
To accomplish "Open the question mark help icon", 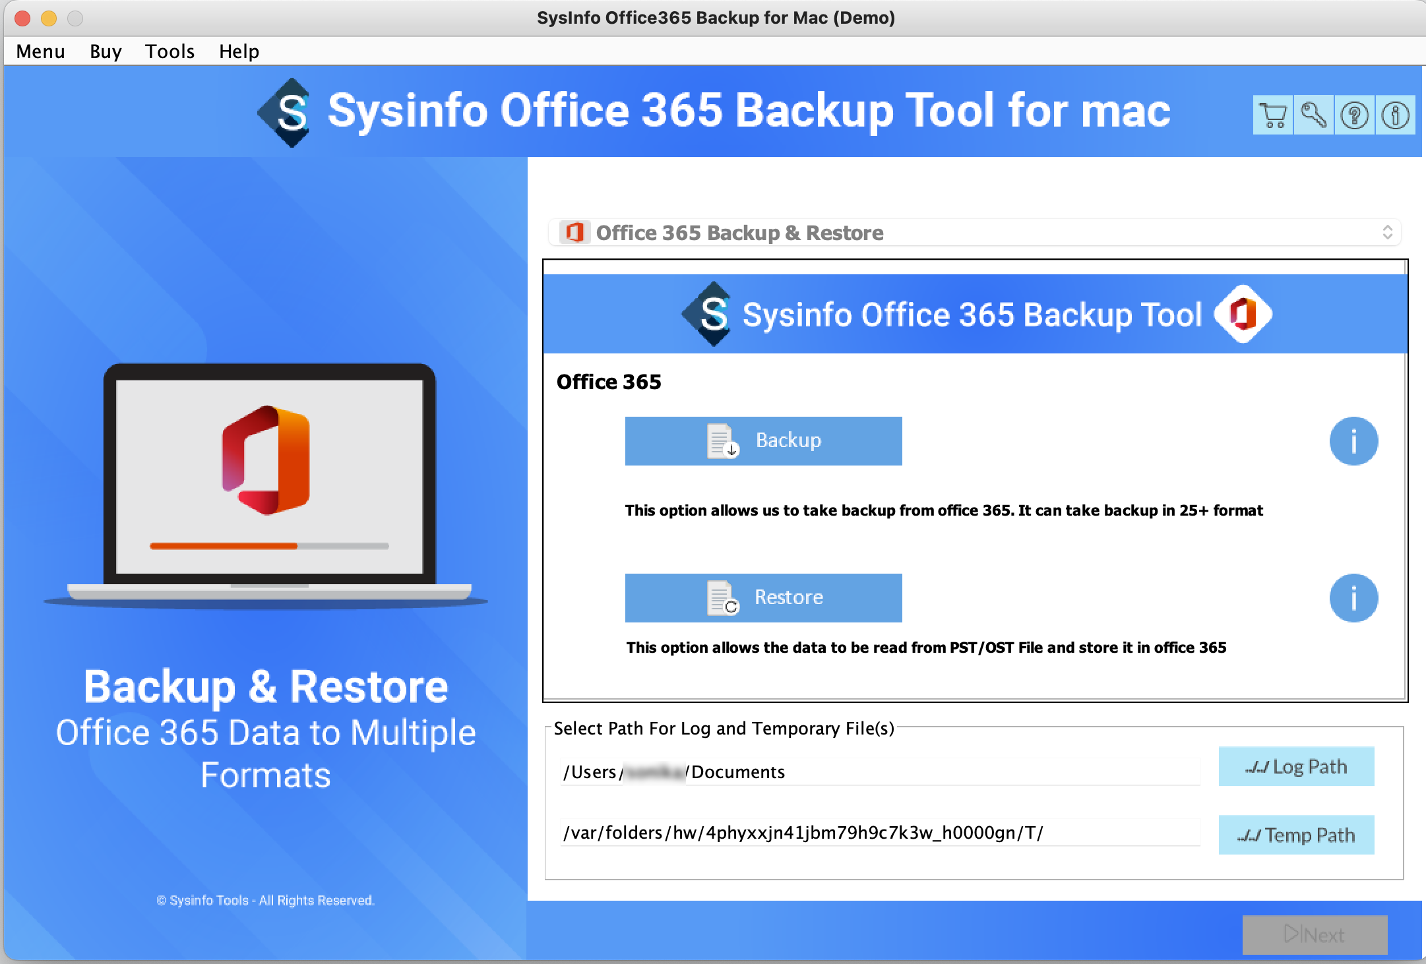I will pyautogui.click(x=1354, y=115).
